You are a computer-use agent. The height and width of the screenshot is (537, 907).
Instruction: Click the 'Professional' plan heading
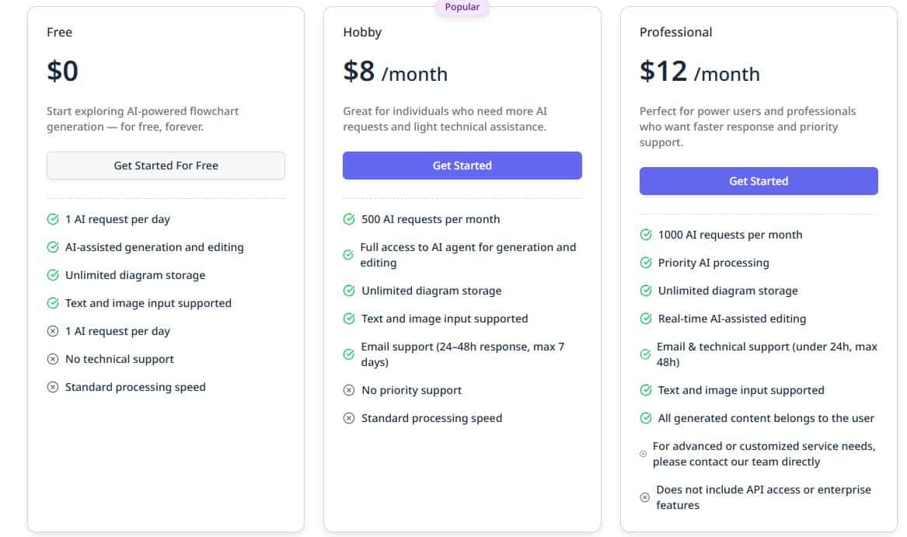coord(675,32)
